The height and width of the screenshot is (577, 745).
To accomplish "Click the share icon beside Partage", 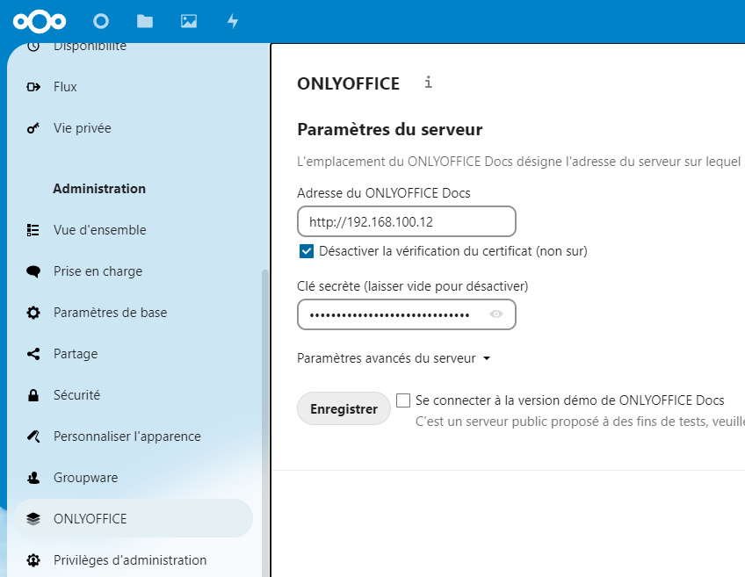I will 33,353.
